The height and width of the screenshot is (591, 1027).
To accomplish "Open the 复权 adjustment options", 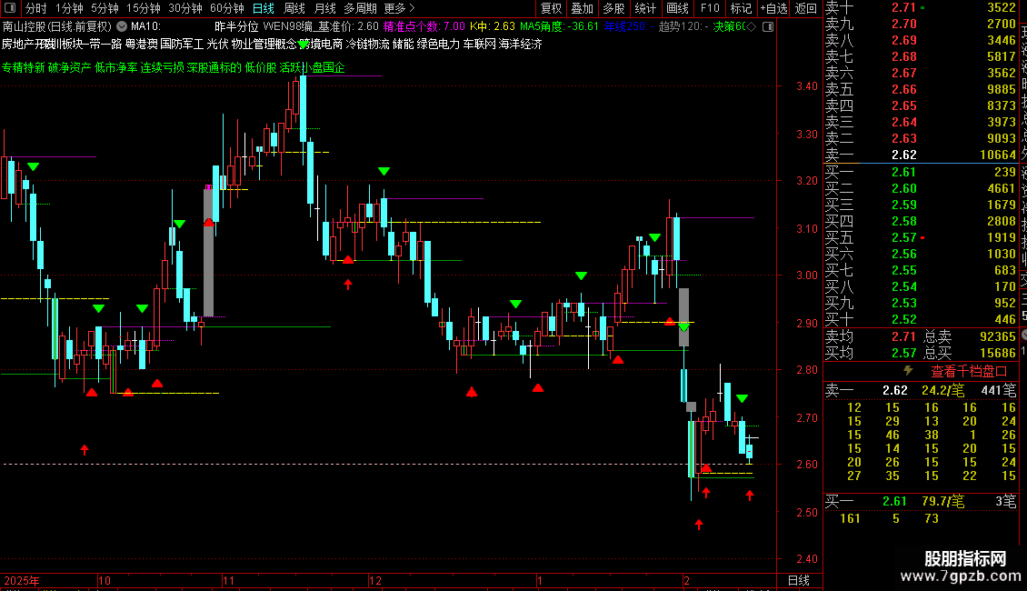I will (x=551, y=8).
